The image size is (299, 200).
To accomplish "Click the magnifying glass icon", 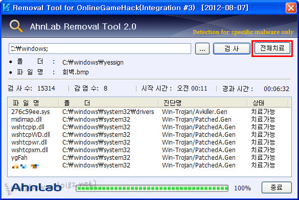I will tap(16, 26).
